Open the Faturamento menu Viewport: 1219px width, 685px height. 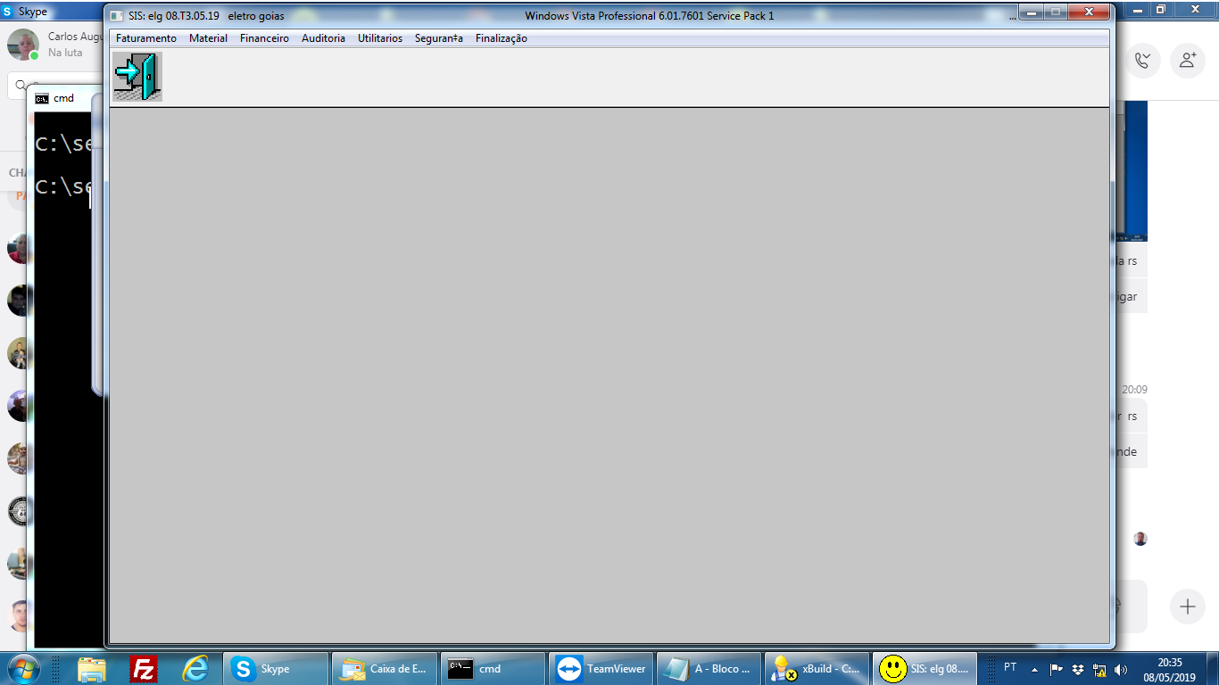pos(146,38)
